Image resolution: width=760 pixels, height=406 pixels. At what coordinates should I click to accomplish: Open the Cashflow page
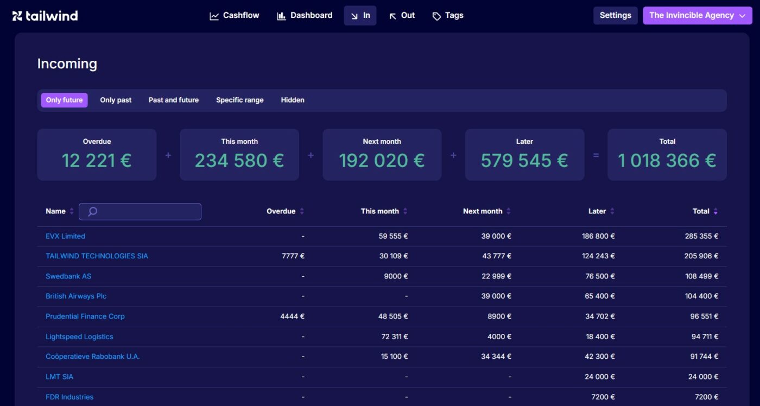pyautogui.click(x=235, y=16)
